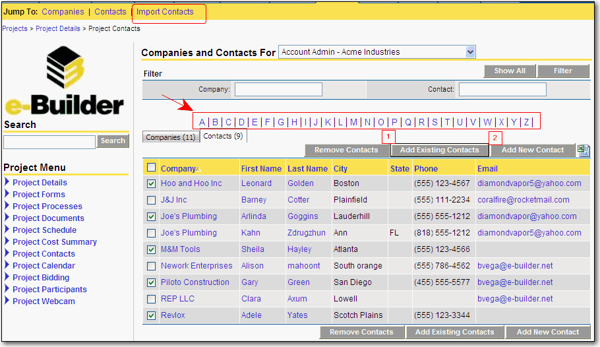The image size is (600, 347).
Task: Uncheck the Arlinda Goggins row checkbox
Action: pyautogui.click(x=152, y=216)
